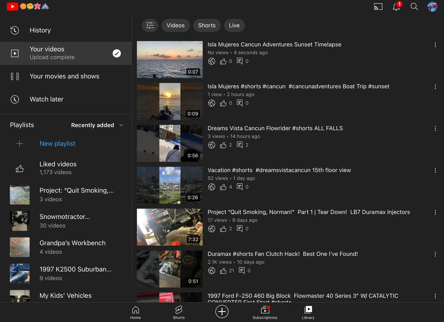444x322 pixels.
Task: Open the video filters icon
Action: [150, 25]
